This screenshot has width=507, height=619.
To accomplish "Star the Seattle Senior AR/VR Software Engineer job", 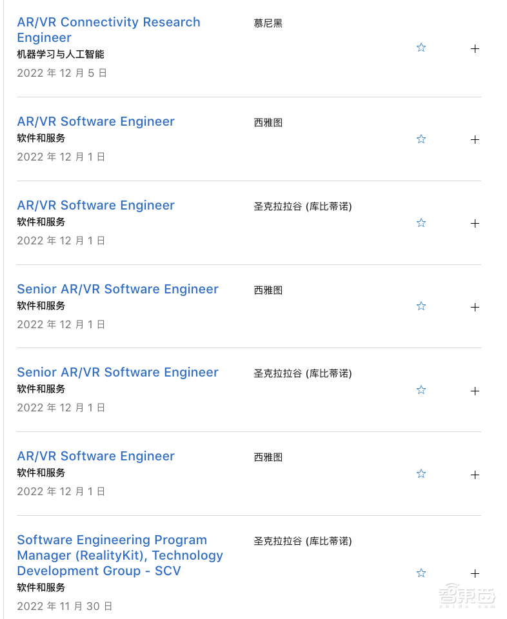I will pos(421,306).
